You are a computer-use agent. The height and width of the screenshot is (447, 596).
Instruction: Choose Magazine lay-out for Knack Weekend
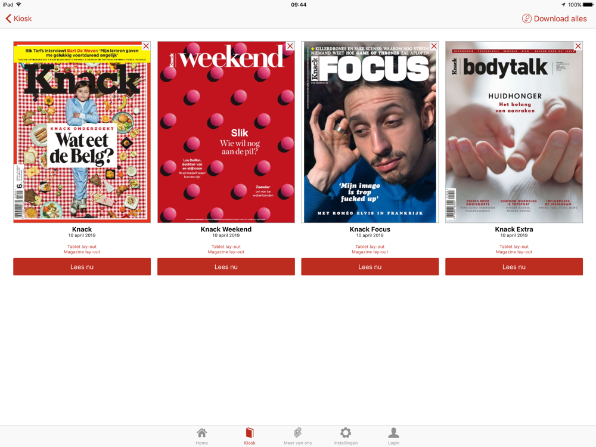click(x=226, y=252)
